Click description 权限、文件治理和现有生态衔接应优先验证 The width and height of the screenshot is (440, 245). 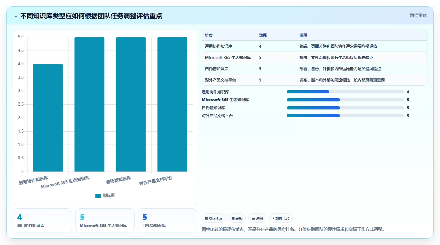point(336,58)
